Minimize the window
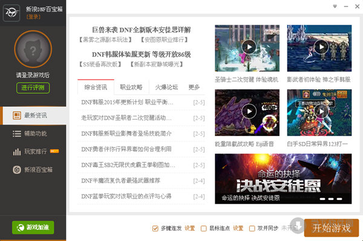 [x=346, y=7]
